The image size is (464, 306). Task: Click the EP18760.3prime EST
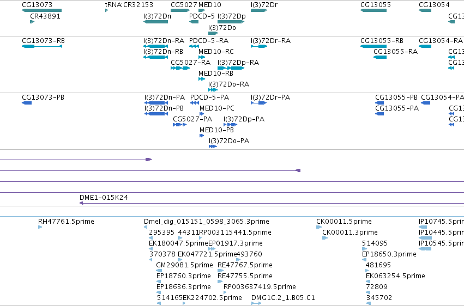point(159,282)
